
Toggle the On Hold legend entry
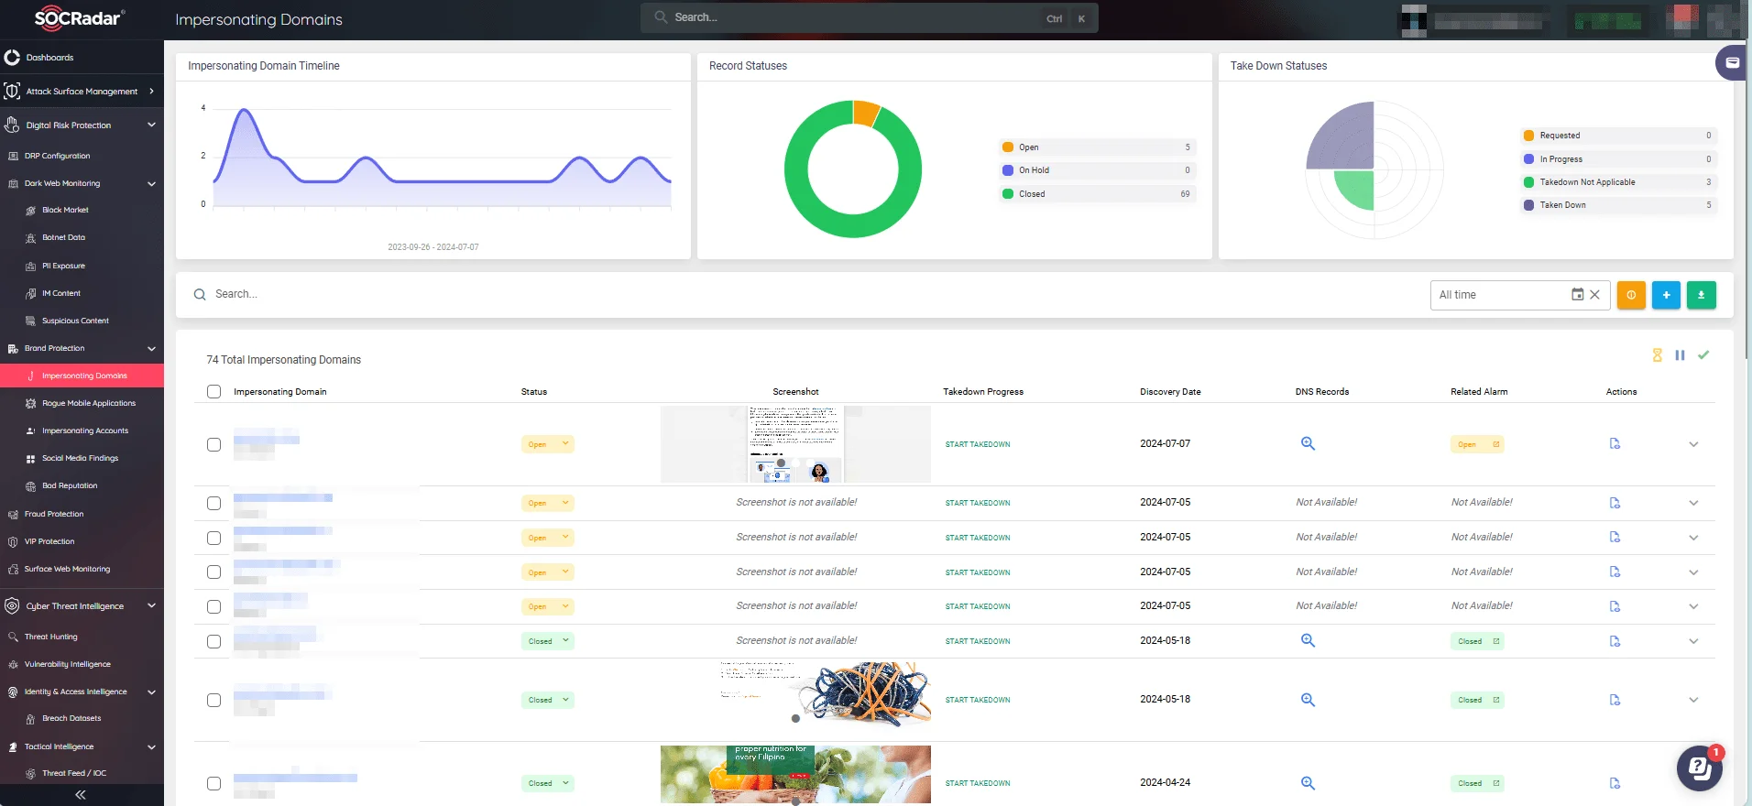(x=1097, y=169)
